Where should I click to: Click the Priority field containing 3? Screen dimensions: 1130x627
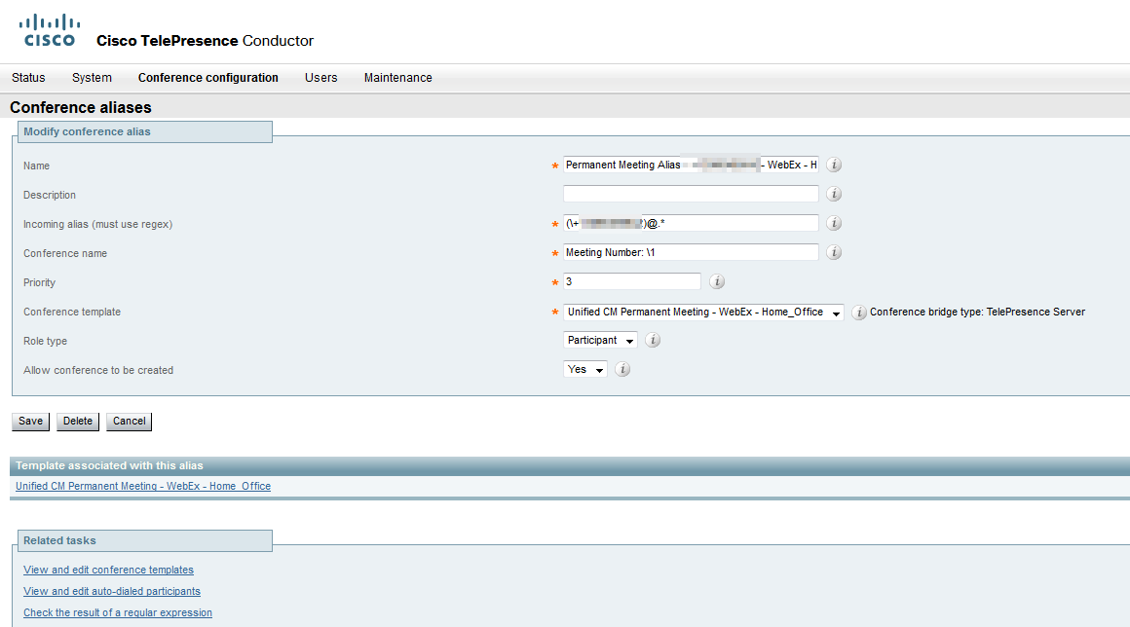[x=632, y=281]
